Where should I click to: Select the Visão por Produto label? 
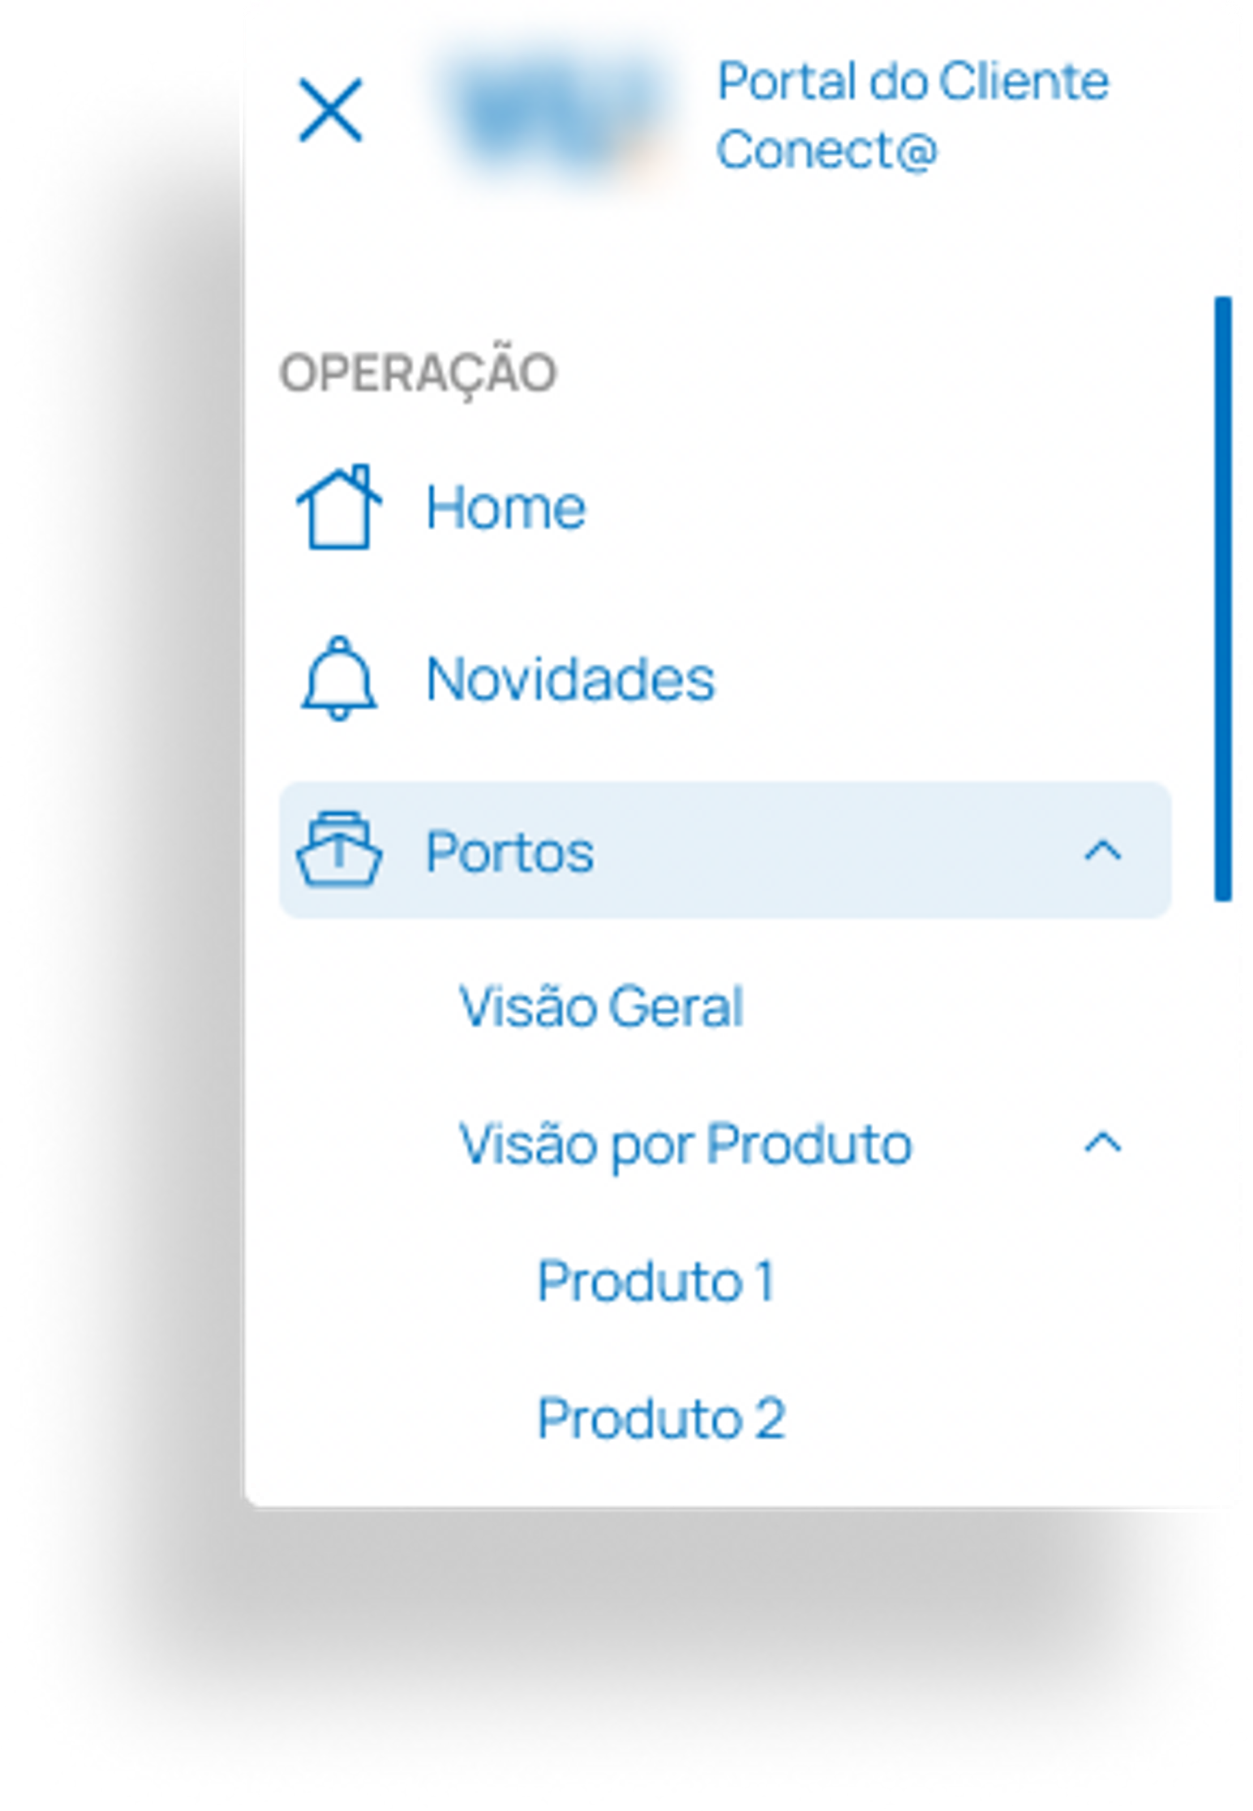coord(685,1144)
